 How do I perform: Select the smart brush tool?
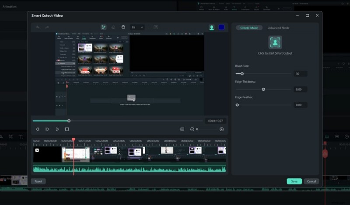(103, 27)
